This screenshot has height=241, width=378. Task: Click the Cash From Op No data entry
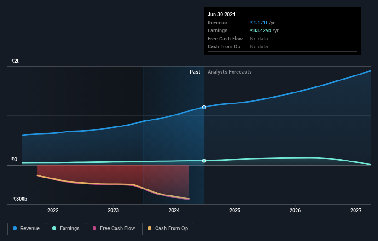pos(259,47)
